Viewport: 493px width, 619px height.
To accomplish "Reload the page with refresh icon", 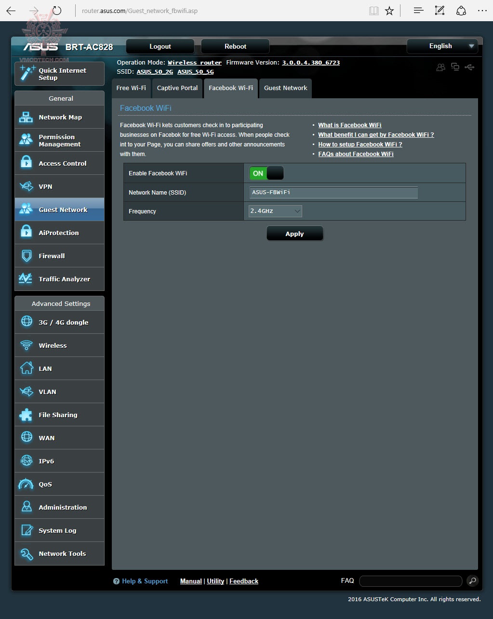I will (57, 11).
